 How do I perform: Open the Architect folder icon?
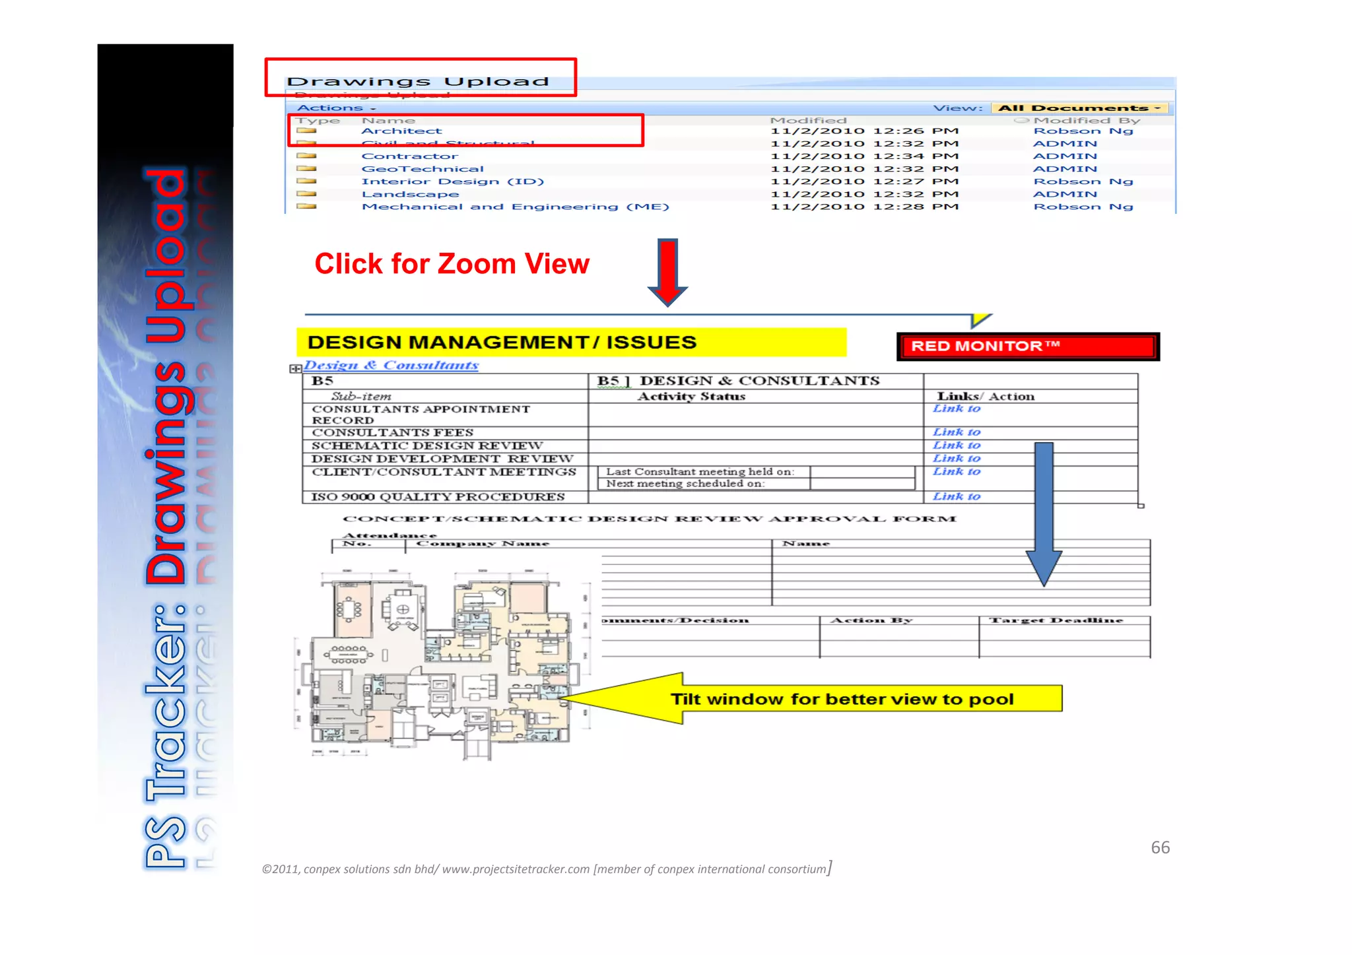306,131
